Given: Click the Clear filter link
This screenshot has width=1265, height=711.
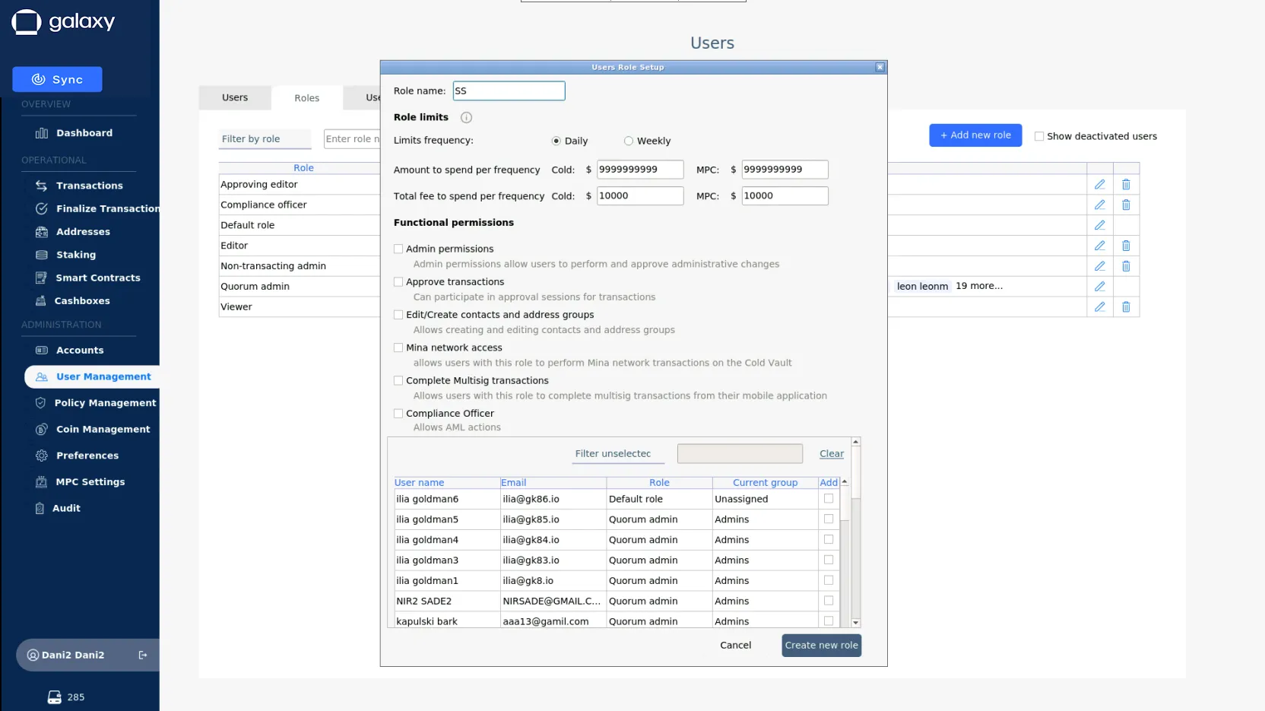Looking at the screenshot, I should pos(832,454).
